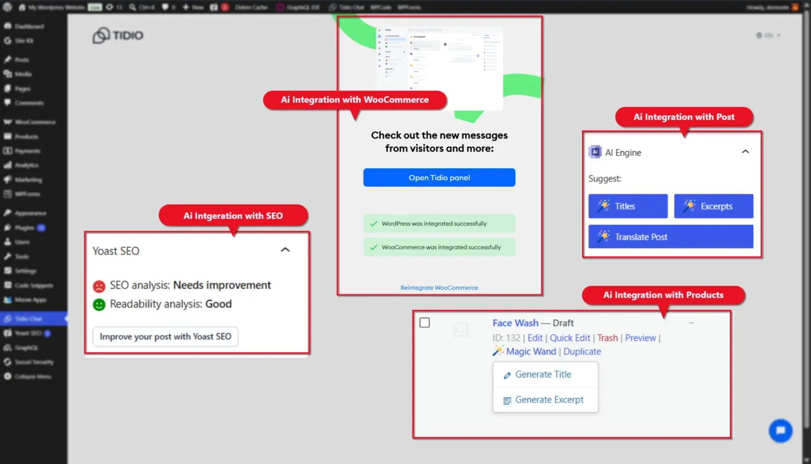Click the Ctrl+E search in admin bar

click(x=142, y=8)
